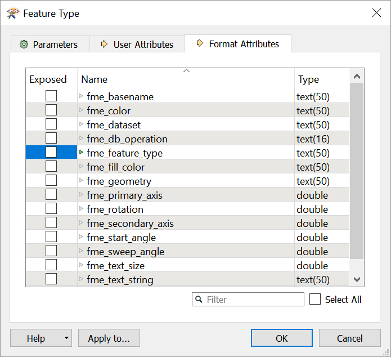Confirm with the OK button
This screenshot has height=357, width=391.
[x=282, y=338]
